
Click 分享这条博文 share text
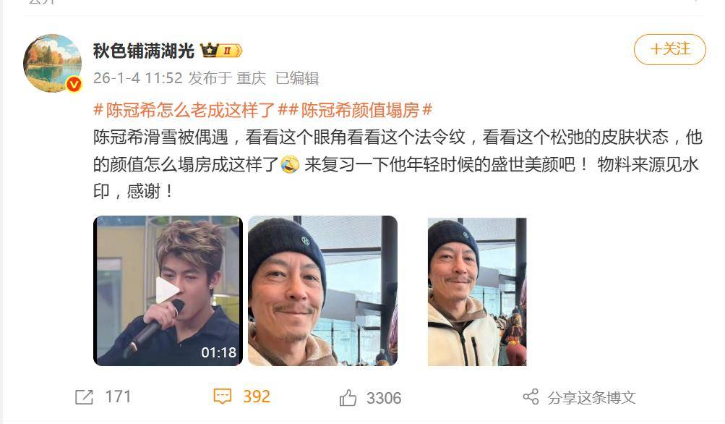[x=591, y=398]
